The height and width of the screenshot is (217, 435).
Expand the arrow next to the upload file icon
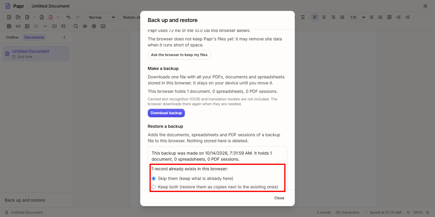tap(34, 17)
